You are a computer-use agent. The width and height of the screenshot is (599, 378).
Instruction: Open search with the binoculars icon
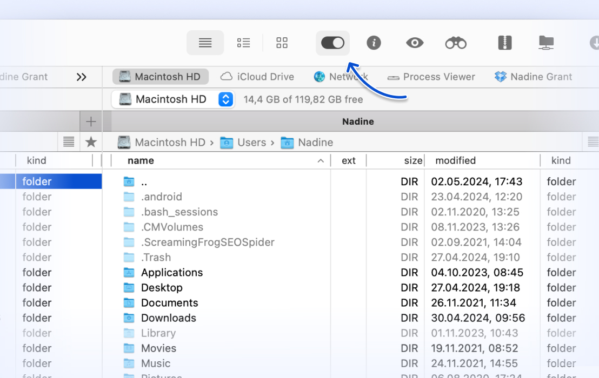[456, 43]
